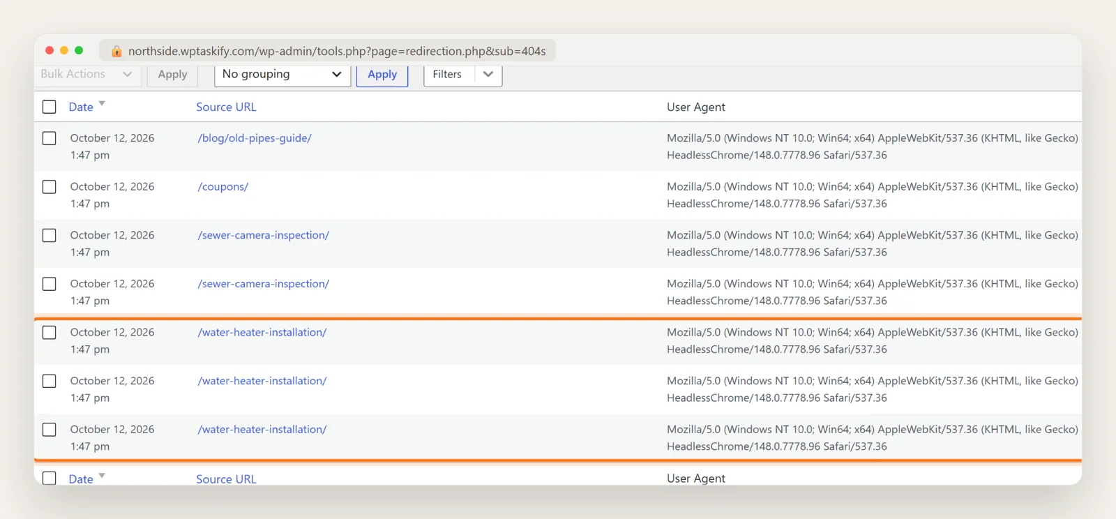
Task: Select the /blog/old-pipes-guide/ row checkbox
Action: 50,138
